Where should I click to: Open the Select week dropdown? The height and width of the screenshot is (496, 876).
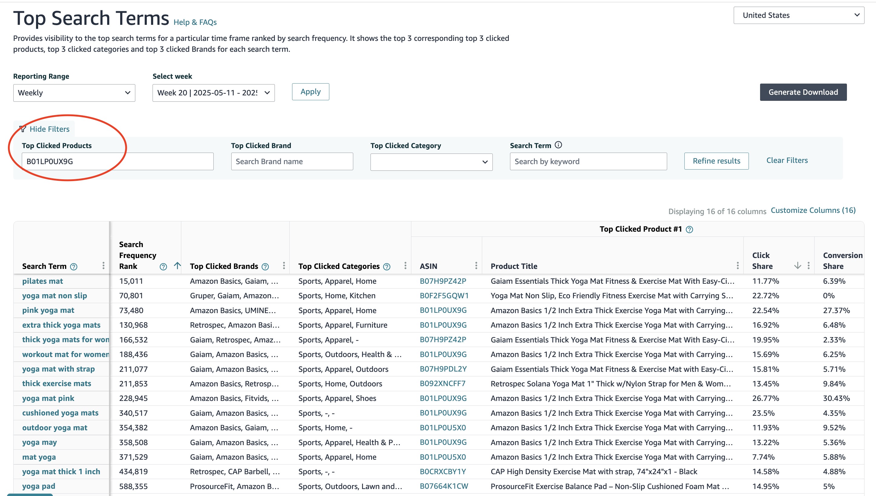click(x=213, y=93)
